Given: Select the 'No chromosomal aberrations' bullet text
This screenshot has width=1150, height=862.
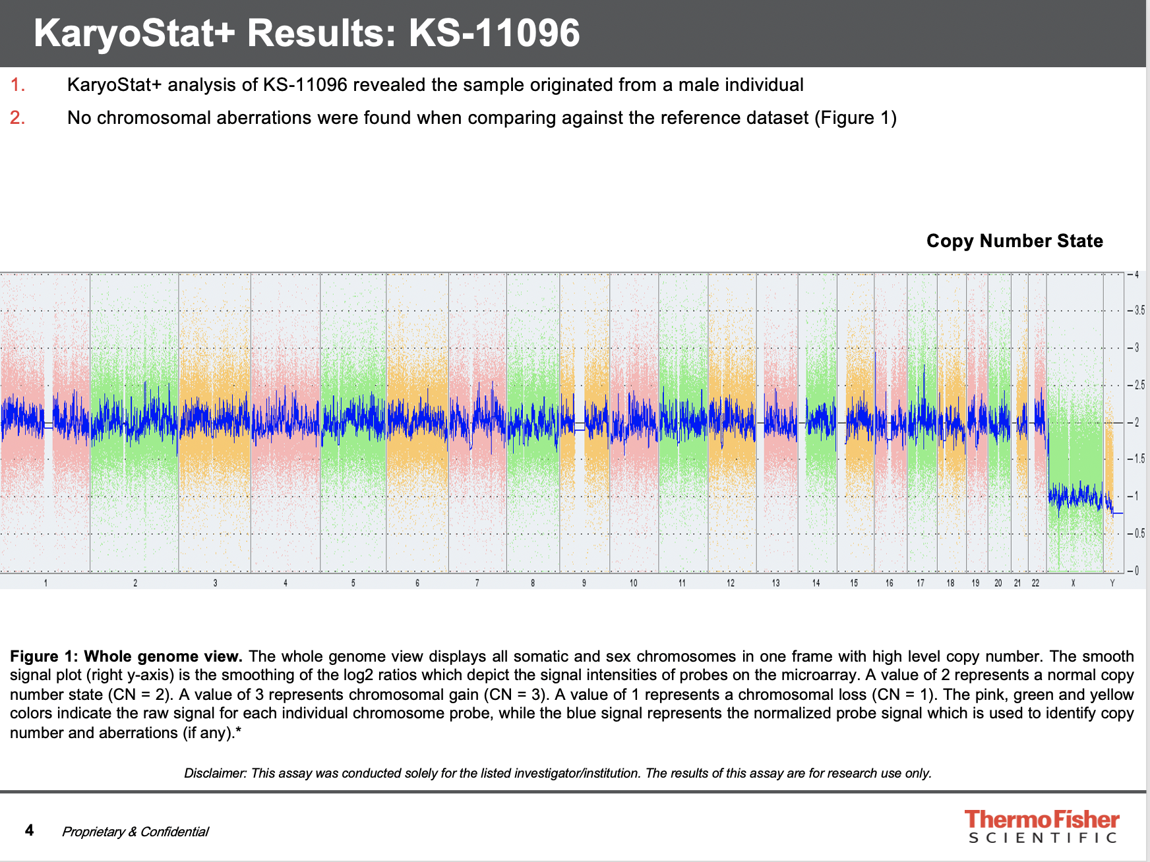Looking at the screenshot, I should pos(482,118).
